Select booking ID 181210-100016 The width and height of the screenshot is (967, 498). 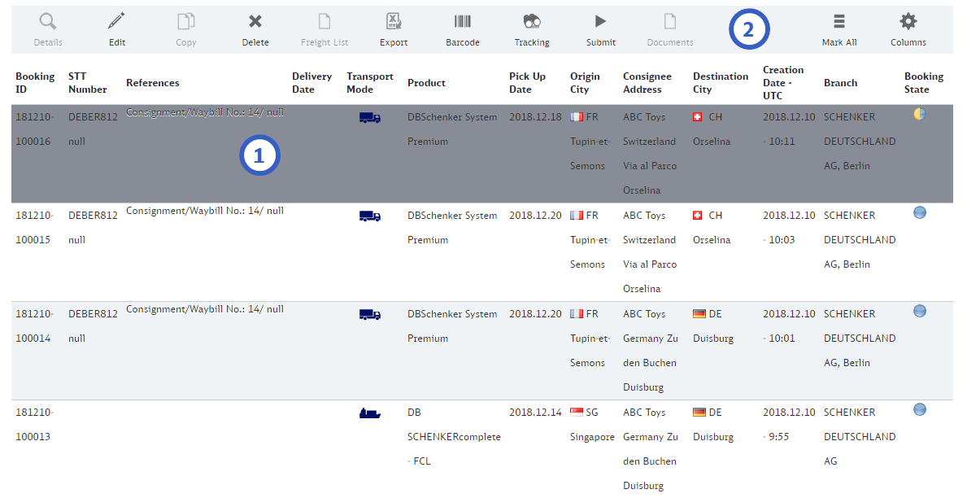coord(34,129)
